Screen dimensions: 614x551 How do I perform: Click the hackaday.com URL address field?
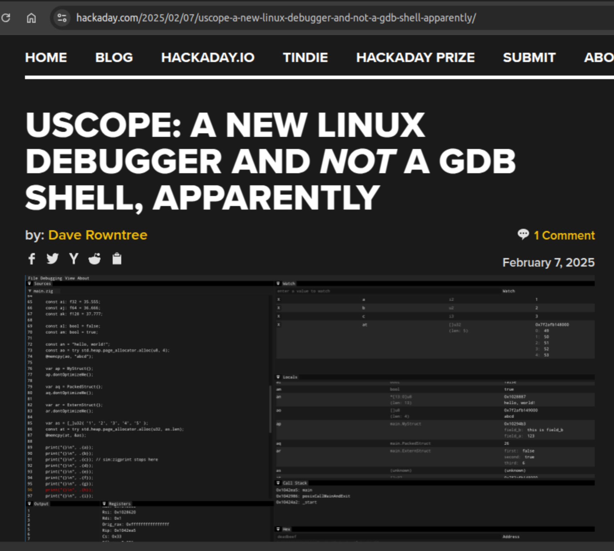click(276, 18)
